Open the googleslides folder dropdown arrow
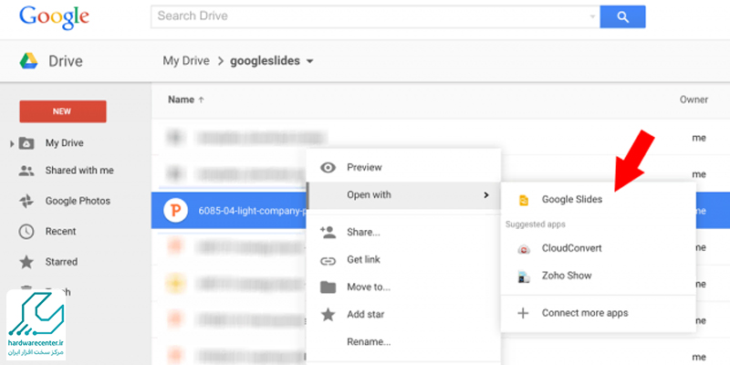 [x=309, y=61]
